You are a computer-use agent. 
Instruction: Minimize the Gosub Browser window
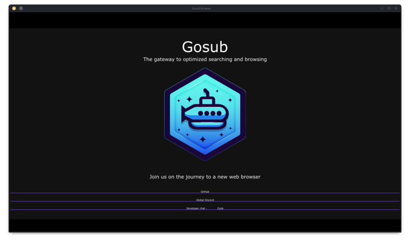[x=382, y=8]
